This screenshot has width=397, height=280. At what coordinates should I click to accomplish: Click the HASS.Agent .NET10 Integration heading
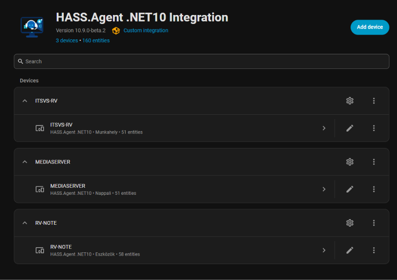pyautogui.click(x=142, y=17)
